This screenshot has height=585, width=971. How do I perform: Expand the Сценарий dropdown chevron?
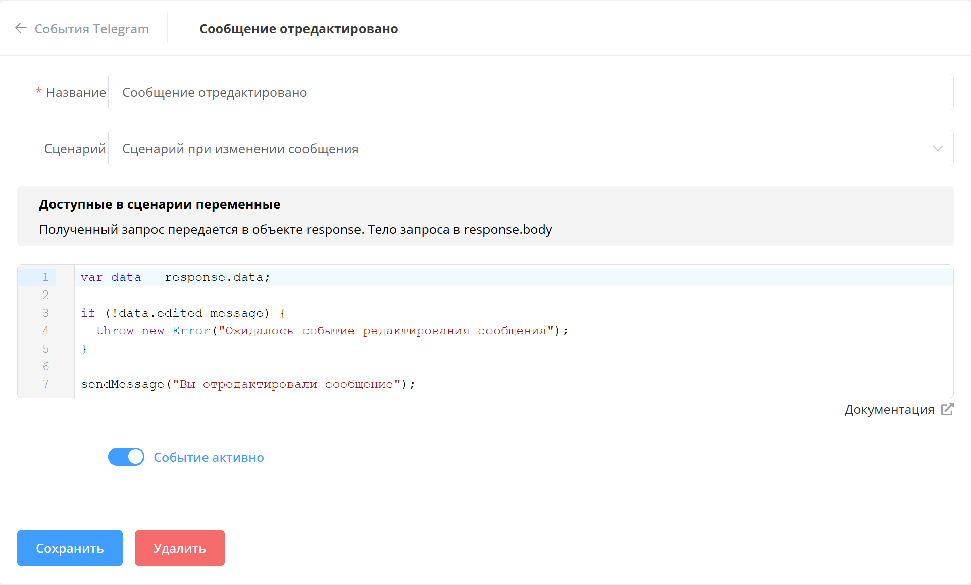938,149
